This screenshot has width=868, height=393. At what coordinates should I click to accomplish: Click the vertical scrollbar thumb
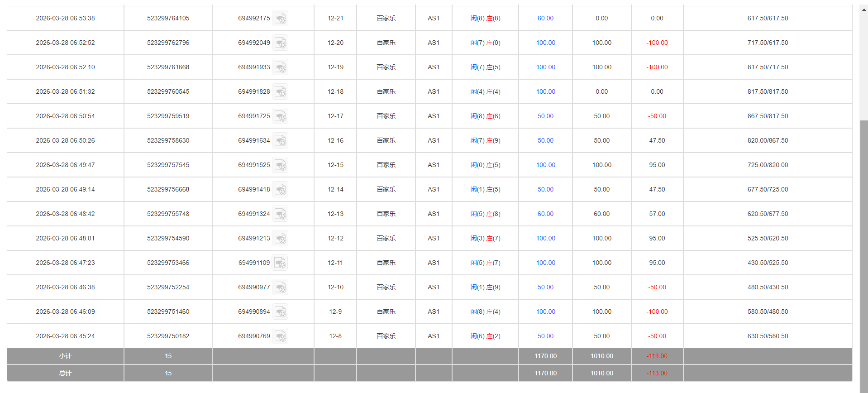863,254
